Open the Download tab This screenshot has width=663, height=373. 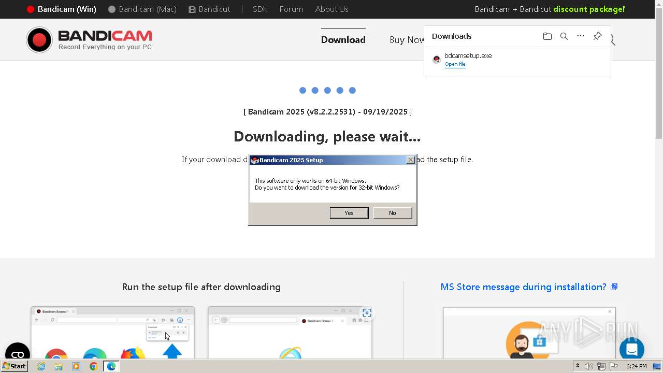tap(343, 40)
